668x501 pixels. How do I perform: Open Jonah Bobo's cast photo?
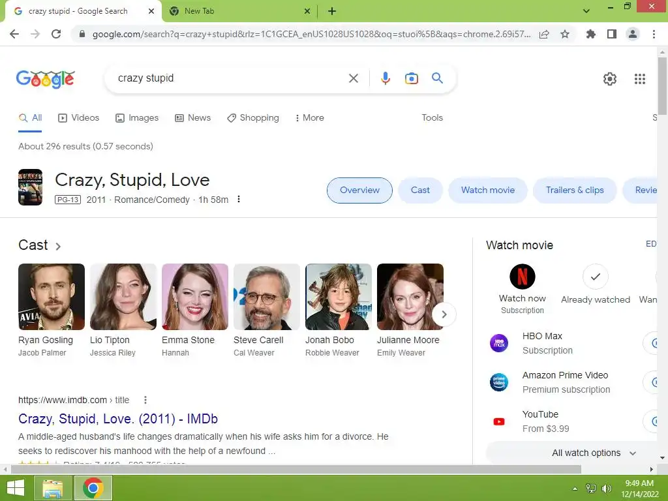pos(339,297)
